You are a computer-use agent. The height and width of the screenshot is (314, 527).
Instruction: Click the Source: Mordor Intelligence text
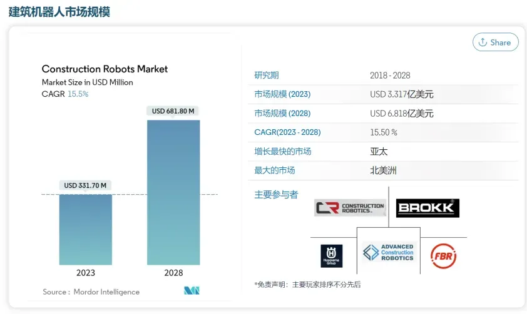point(91,292)
